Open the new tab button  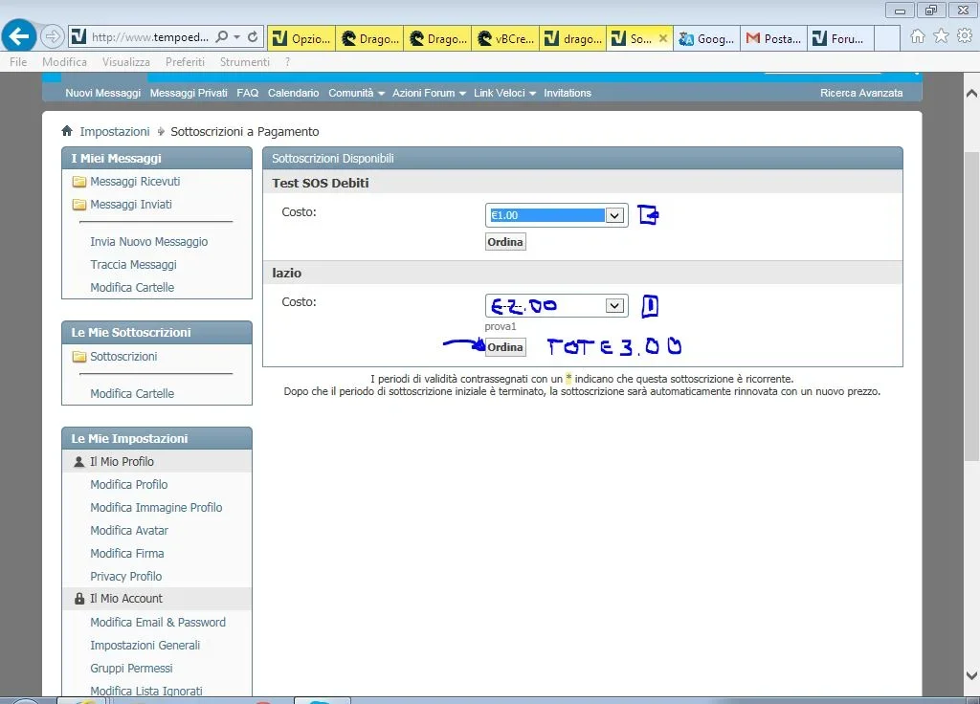tap(887, 38)
